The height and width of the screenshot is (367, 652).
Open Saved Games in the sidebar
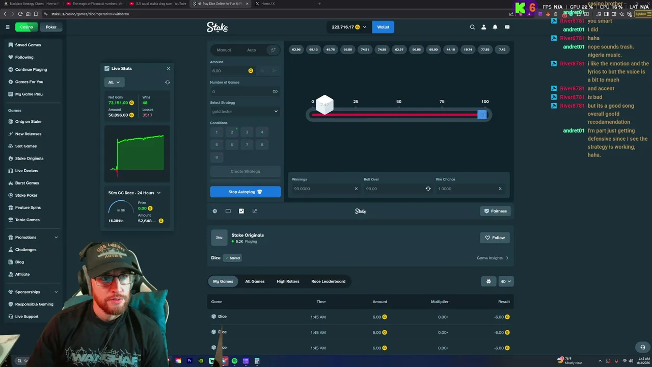[28, 45]
